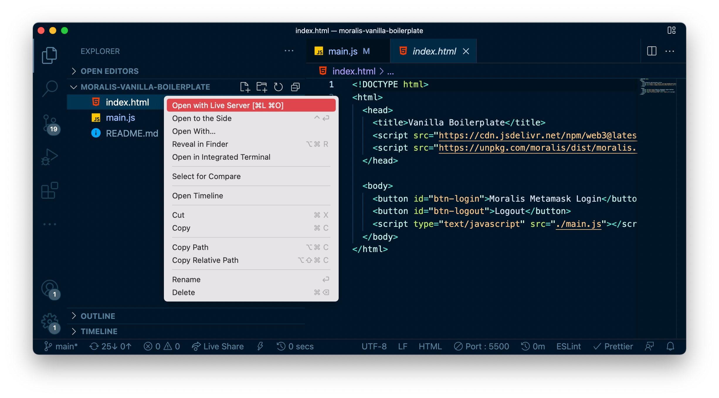Image resolution: width=719 pixels, height=398 pixels.
Task: Change language mode HTML
Action: tap(430, 346)
